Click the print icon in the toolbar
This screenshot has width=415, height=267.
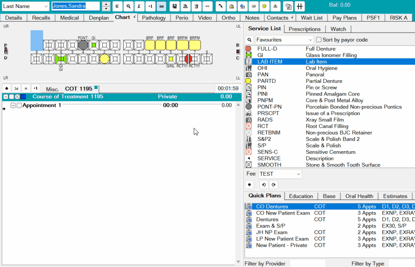coord(185,6)
